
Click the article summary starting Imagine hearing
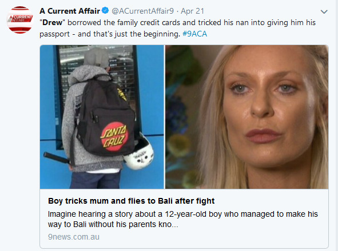[x=183, y=219]
